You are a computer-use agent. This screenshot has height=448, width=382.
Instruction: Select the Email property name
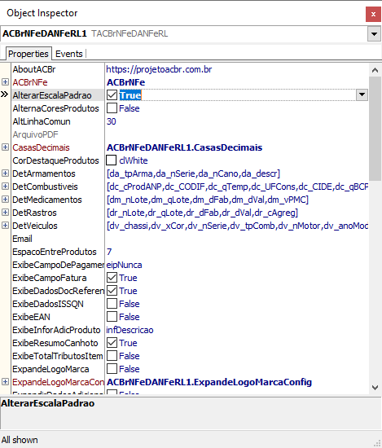pos(22,239)
